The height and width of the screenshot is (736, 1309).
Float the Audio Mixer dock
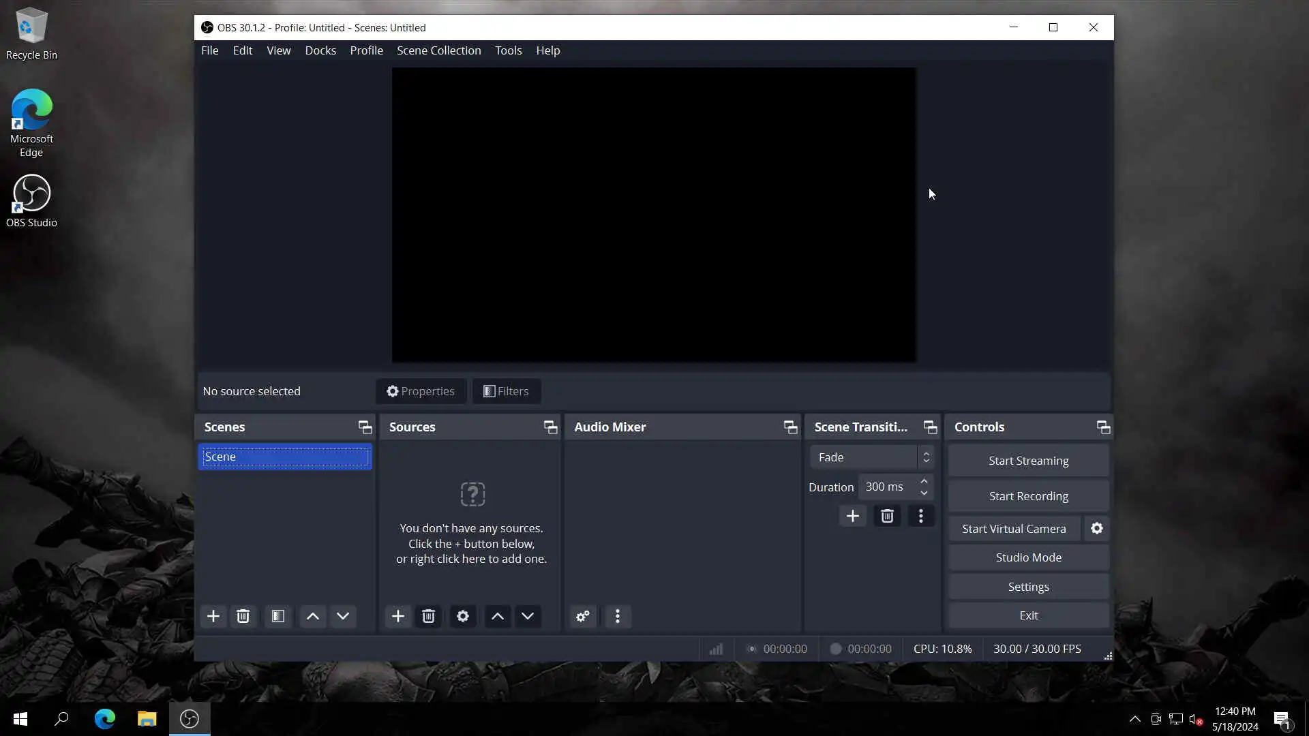point(790,427)
